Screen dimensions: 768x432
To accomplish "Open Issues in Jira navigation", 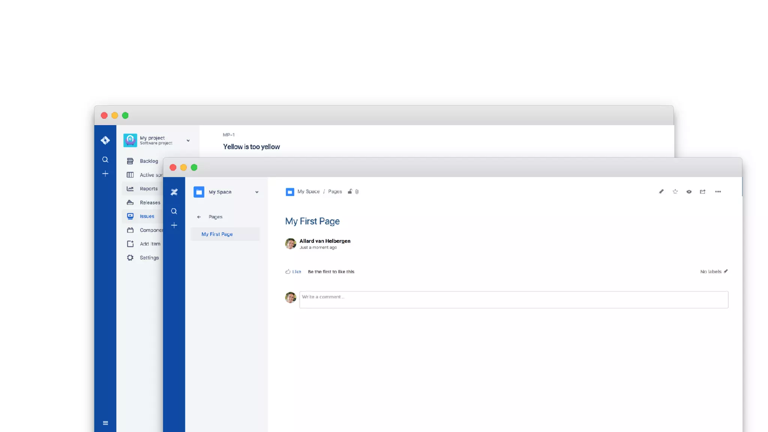I will [147, 216].
